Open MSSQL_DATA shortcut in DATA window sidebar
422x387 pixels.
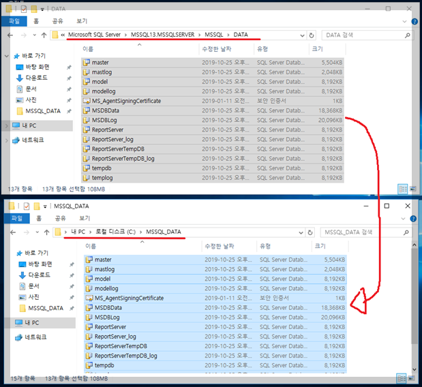pos(43,111)
